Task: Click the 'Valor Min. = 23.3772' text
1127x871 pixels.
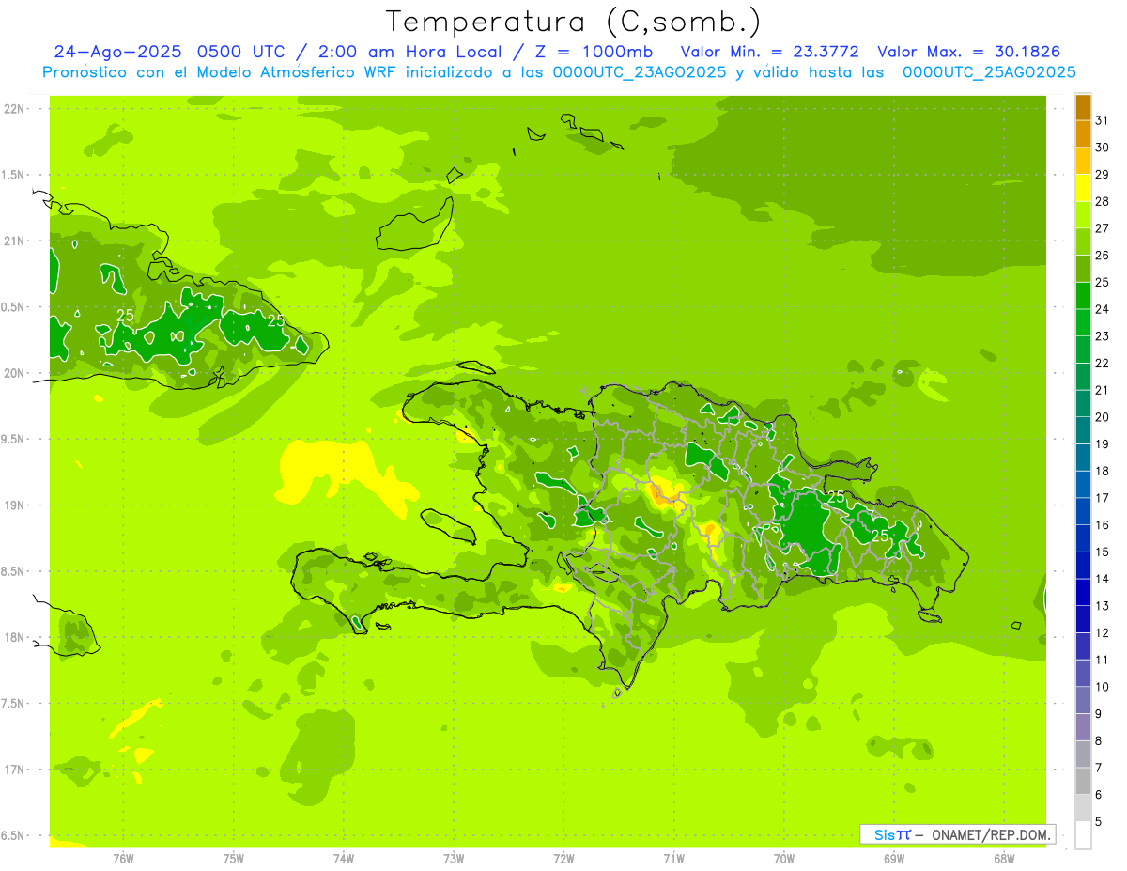Action: [771, 52]
